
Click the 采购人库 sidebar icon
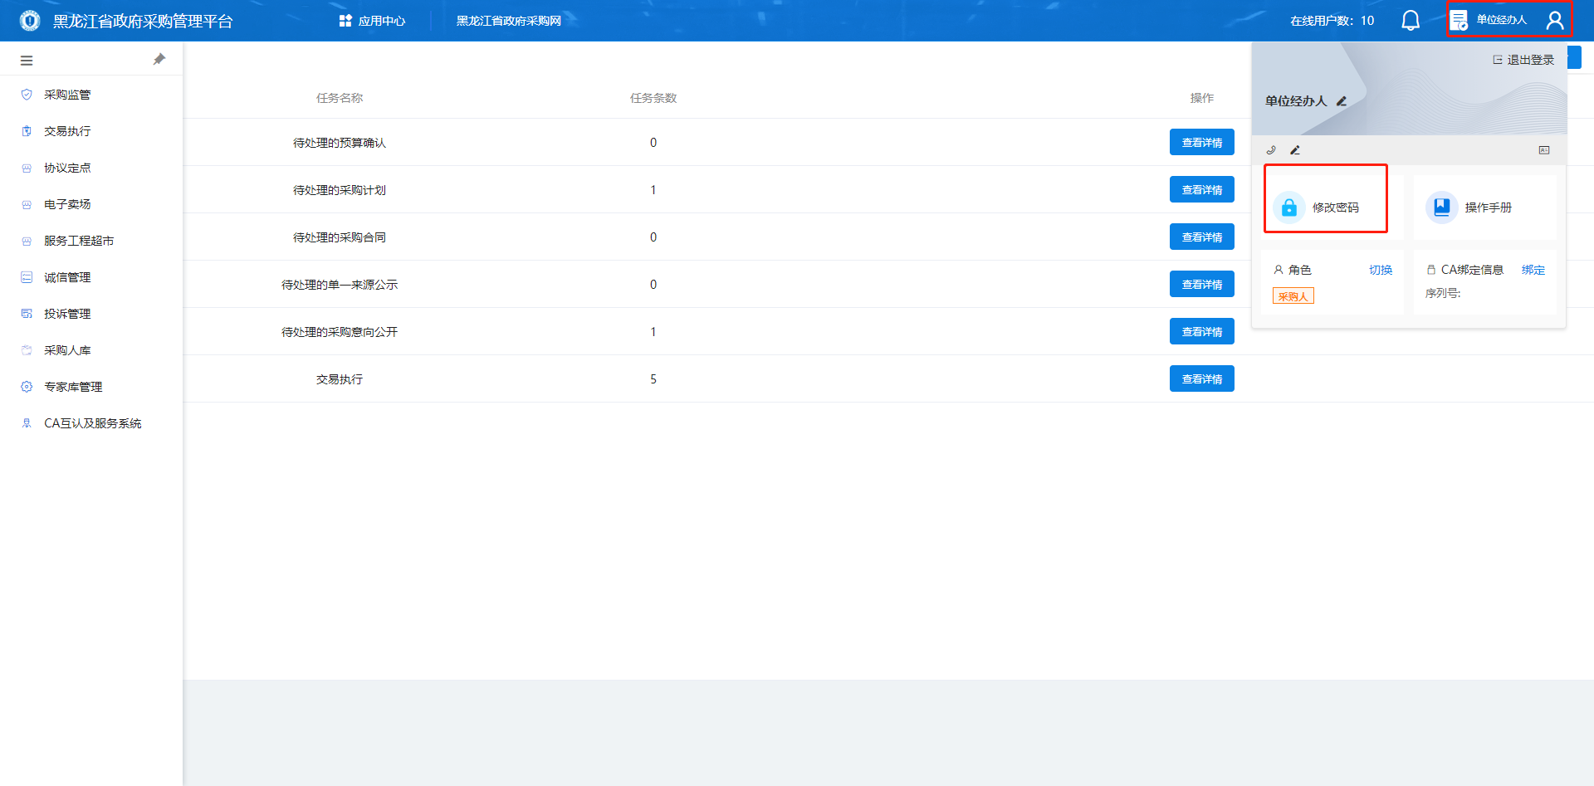(x=27, y=350)
